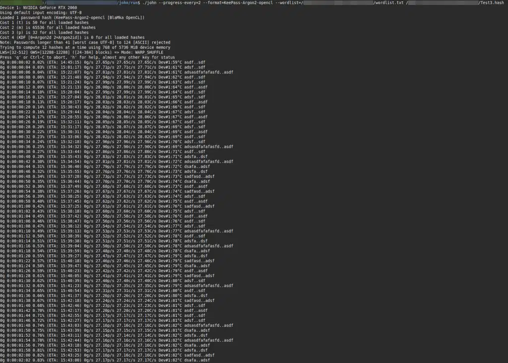Click the timestamp '0:00:00:38'
The image size is (508, 363).
(18, 151)
